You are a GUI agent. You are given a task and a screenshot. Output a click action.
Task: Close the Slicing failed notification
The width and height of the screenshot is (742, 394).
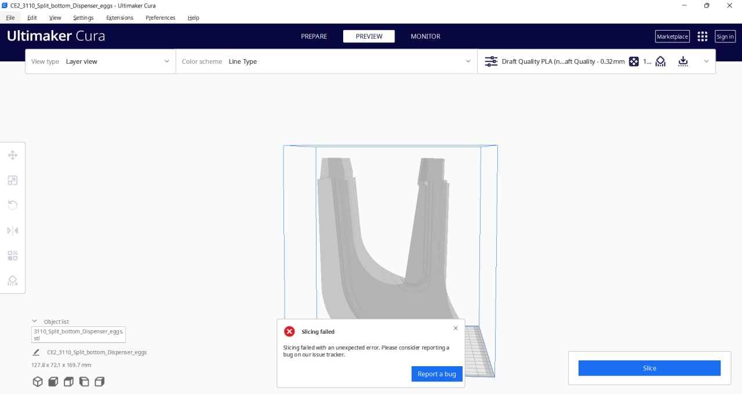[x=456, y=328]
